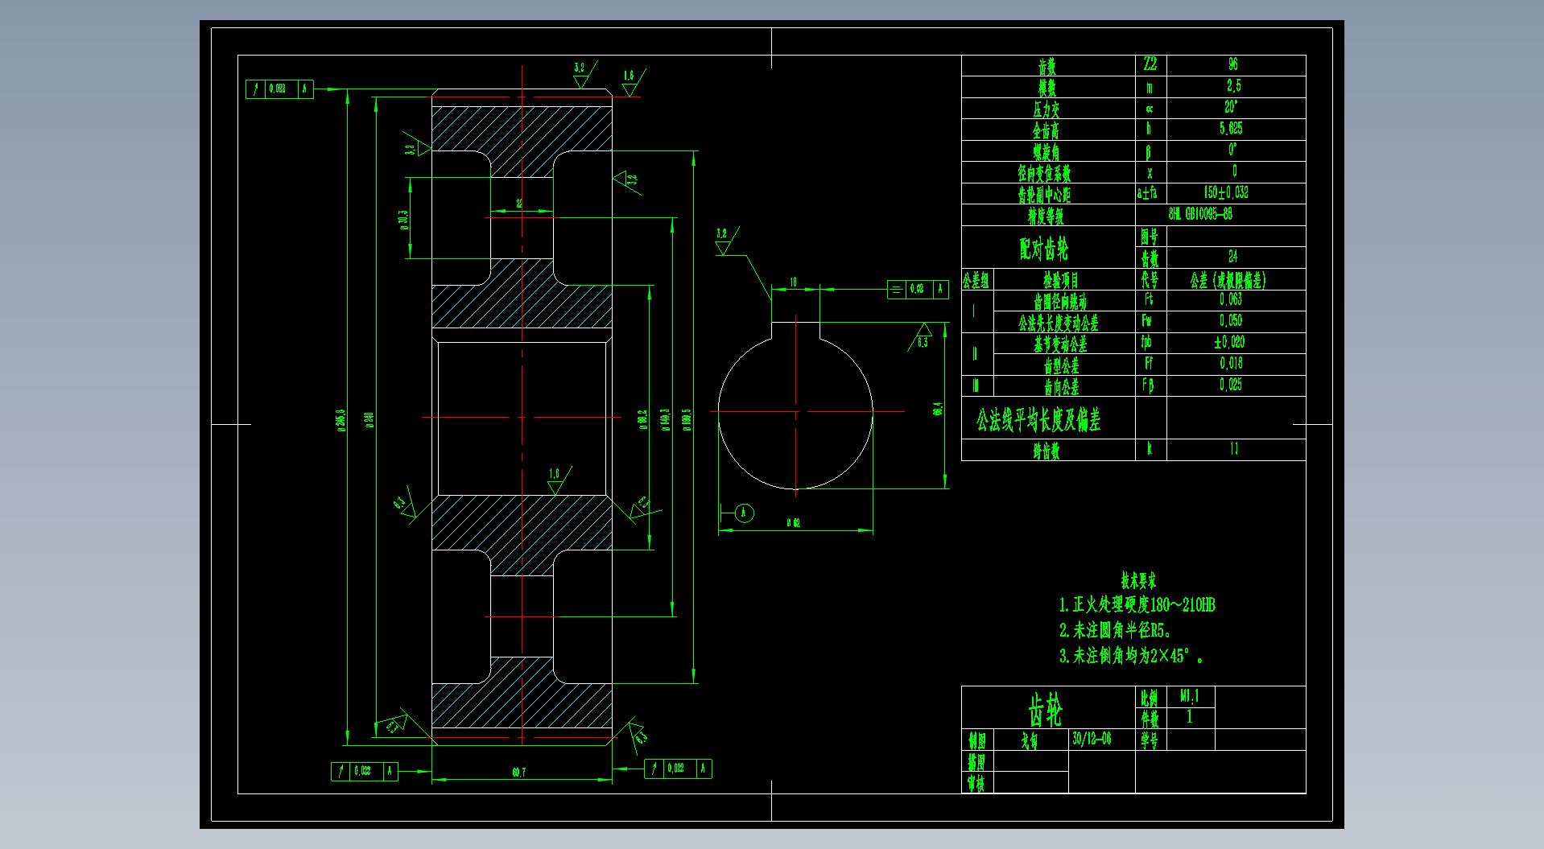
Task: Click the width dimension '60.7'
Action: pos(518,773)
